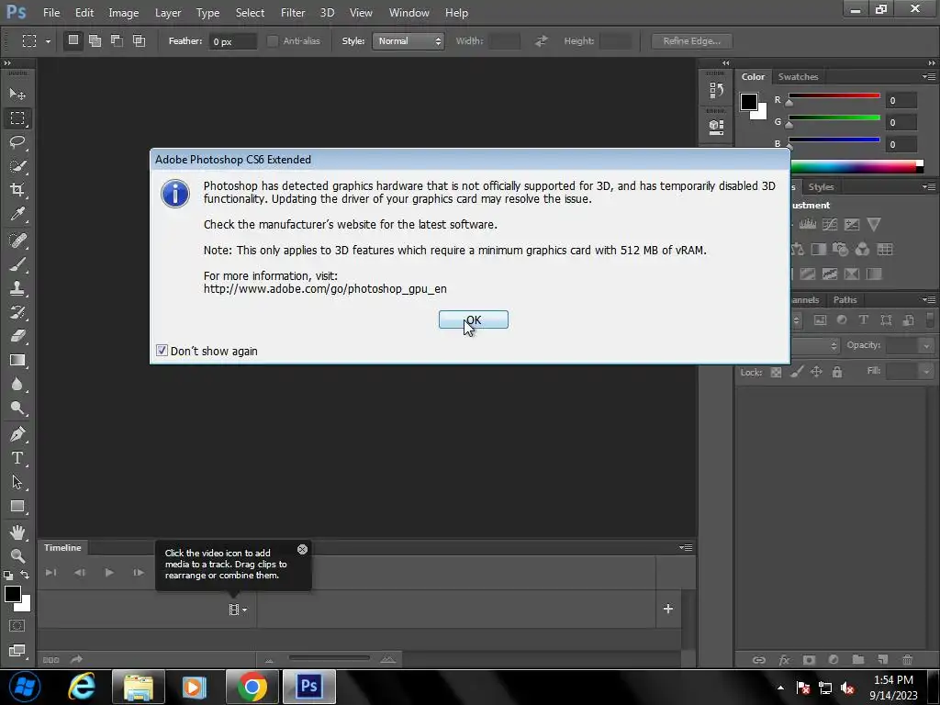Click the add layer style fx icon
The image size is (940, 705).
784,660
